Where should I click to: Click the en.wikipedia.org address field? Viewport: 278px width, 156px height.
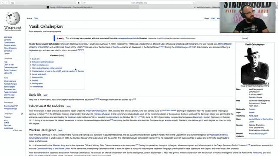pos(139,3)
